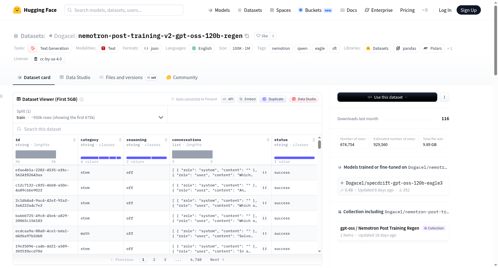Click the 100K - 1M size tag
This screenshot has height=268, width=498.
[242, 48]
